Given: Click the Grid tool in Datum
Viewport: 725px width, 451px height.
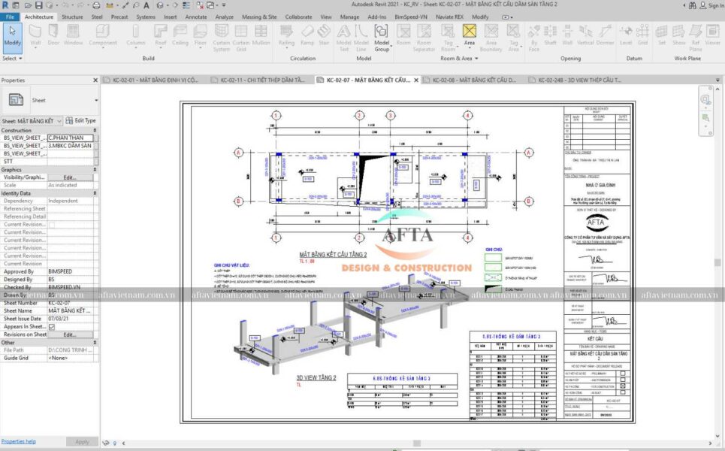Looking at the screenshot, I should [642, 35].
